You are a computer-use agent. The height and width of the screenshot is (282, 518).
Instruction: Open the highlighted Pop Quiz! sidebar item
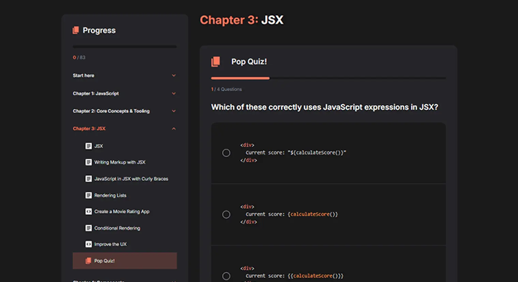[125, 261]
